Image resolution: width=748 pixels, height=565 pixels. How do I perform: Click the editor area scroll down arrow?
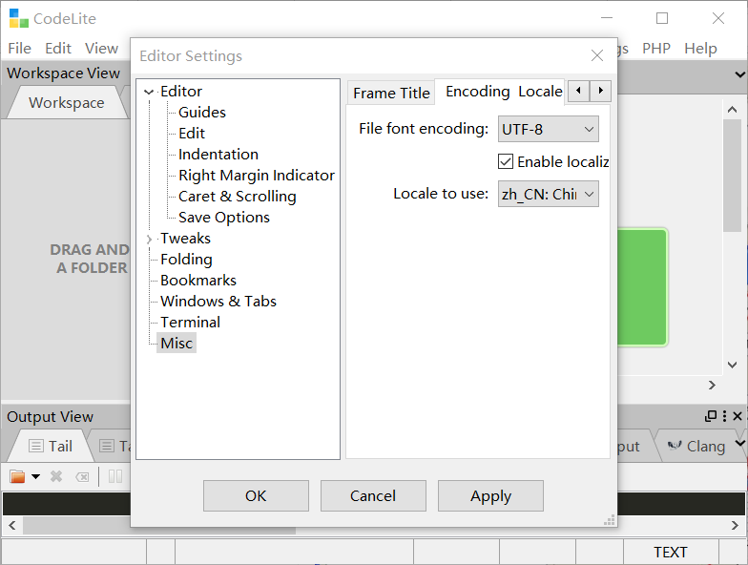coord(733,365)
